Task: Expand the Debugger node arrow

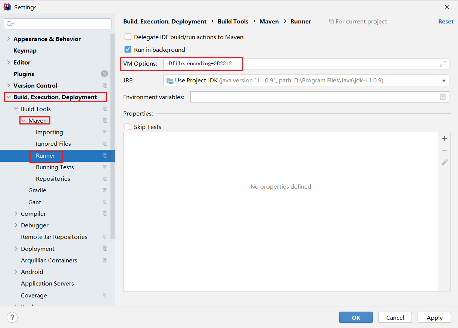Action: (x=16, y=225)
